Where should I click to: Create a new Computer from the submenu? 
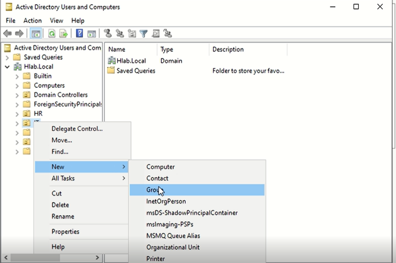click(197, 167)
